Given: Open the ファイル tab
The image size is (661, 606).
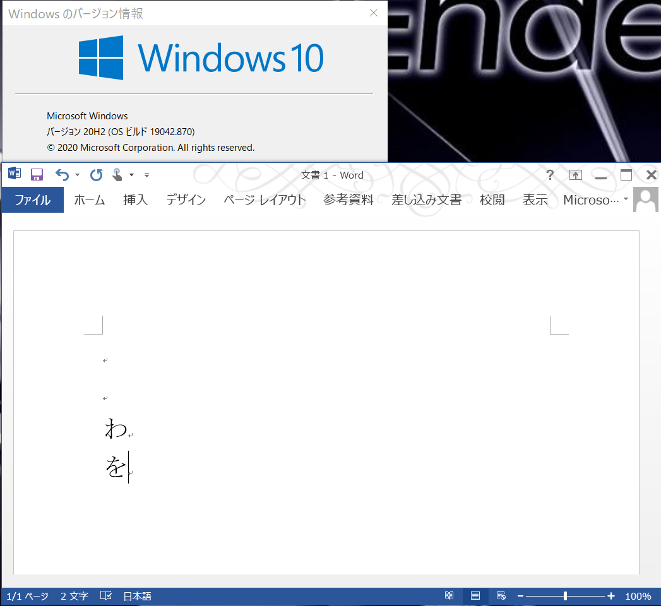Looking at the screenshot, I should tap(32, 199).
